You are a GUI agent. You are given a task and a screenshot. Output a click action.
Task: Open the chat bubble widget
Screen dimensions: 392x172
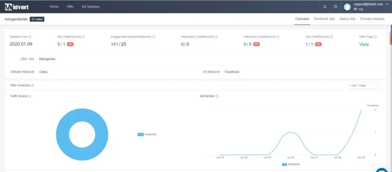click(382, 170)
